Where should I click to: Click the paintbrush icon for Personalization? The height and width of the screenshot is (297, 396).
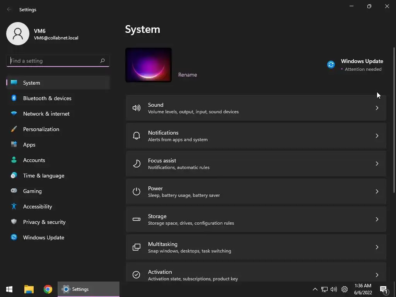click(x=14, y=129)
